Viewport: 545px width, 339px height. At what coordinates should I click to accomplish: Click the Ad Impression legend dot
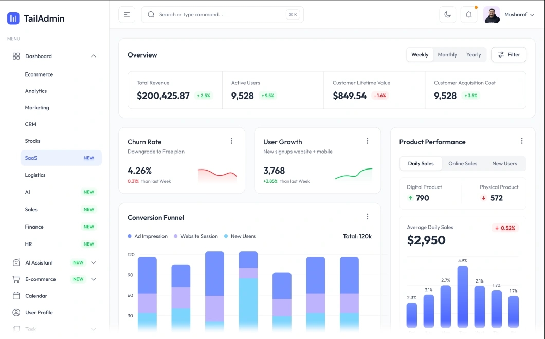click(130, 236)
